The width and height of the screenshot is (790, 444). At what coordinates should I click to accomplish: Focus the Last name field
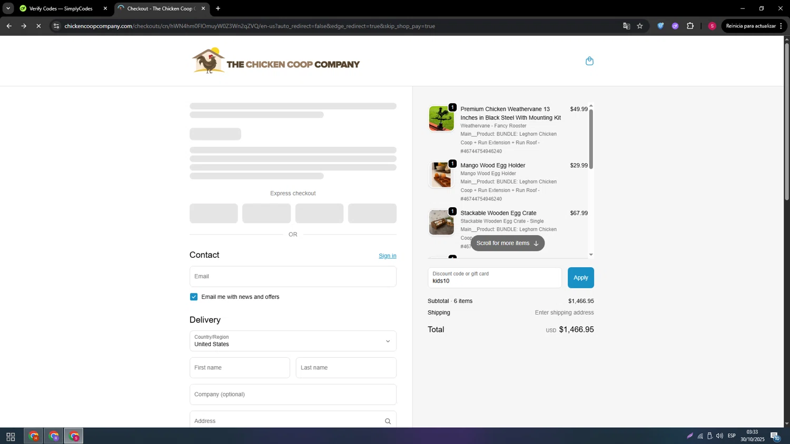pyautogui.click(x=346, y=368)
